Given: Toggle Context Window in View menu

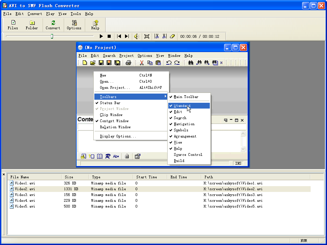Looking at the screenshot, I should 131,121.
